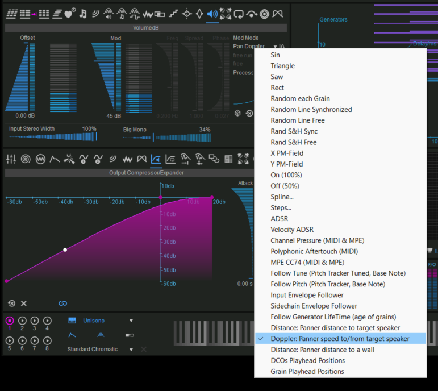Open the music notes page icon

coord(83,14)
